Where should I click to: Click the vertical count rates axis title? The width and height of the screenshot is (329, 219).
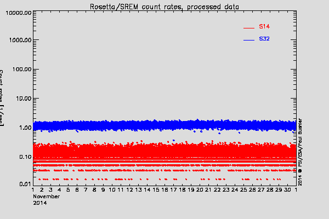click(x=2, y=99)
